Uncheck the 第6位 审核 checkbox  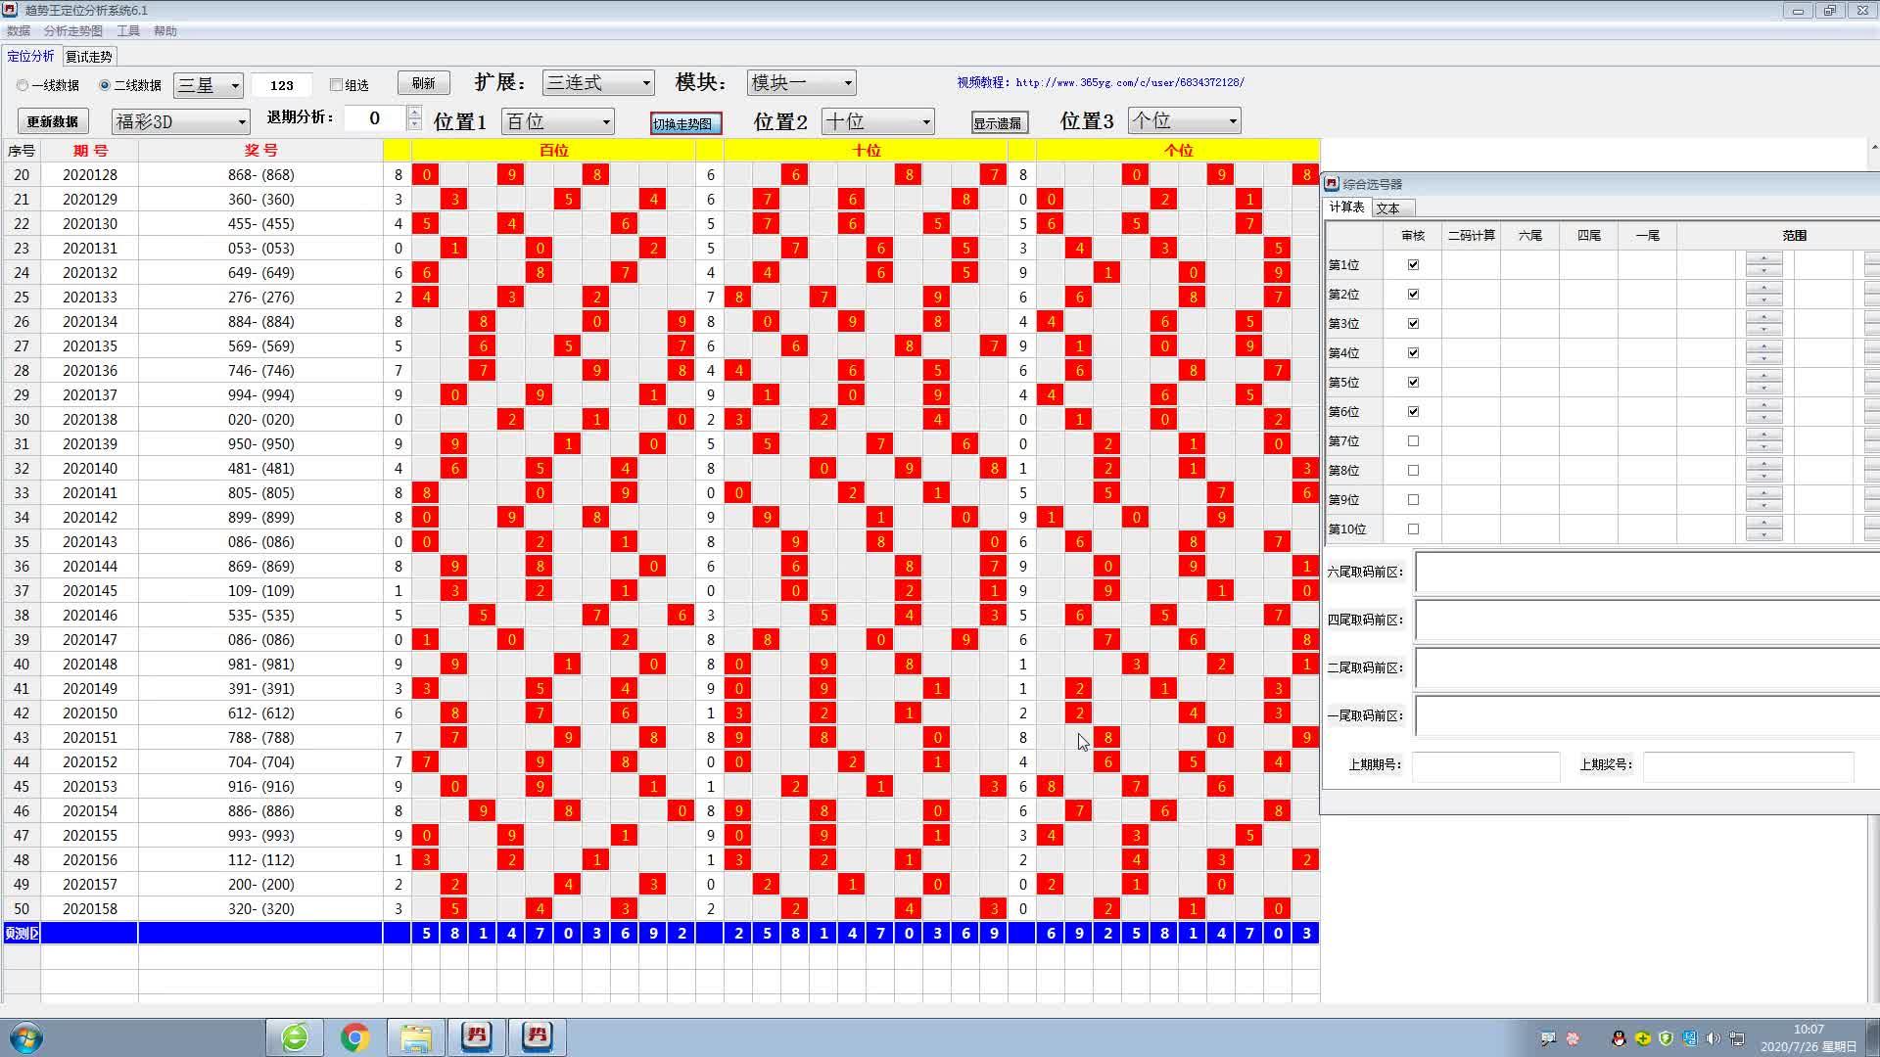click(1413, 411)
